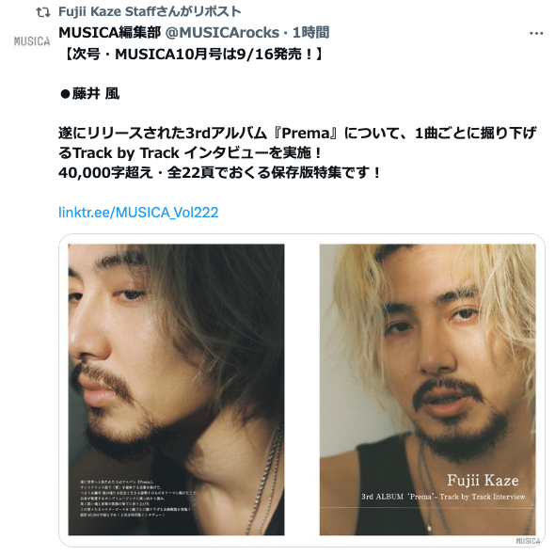This screenshot has height=555, width=555.
Task: Click the line mentioning 3rdアルバム『Prema』
Action: 297,133
